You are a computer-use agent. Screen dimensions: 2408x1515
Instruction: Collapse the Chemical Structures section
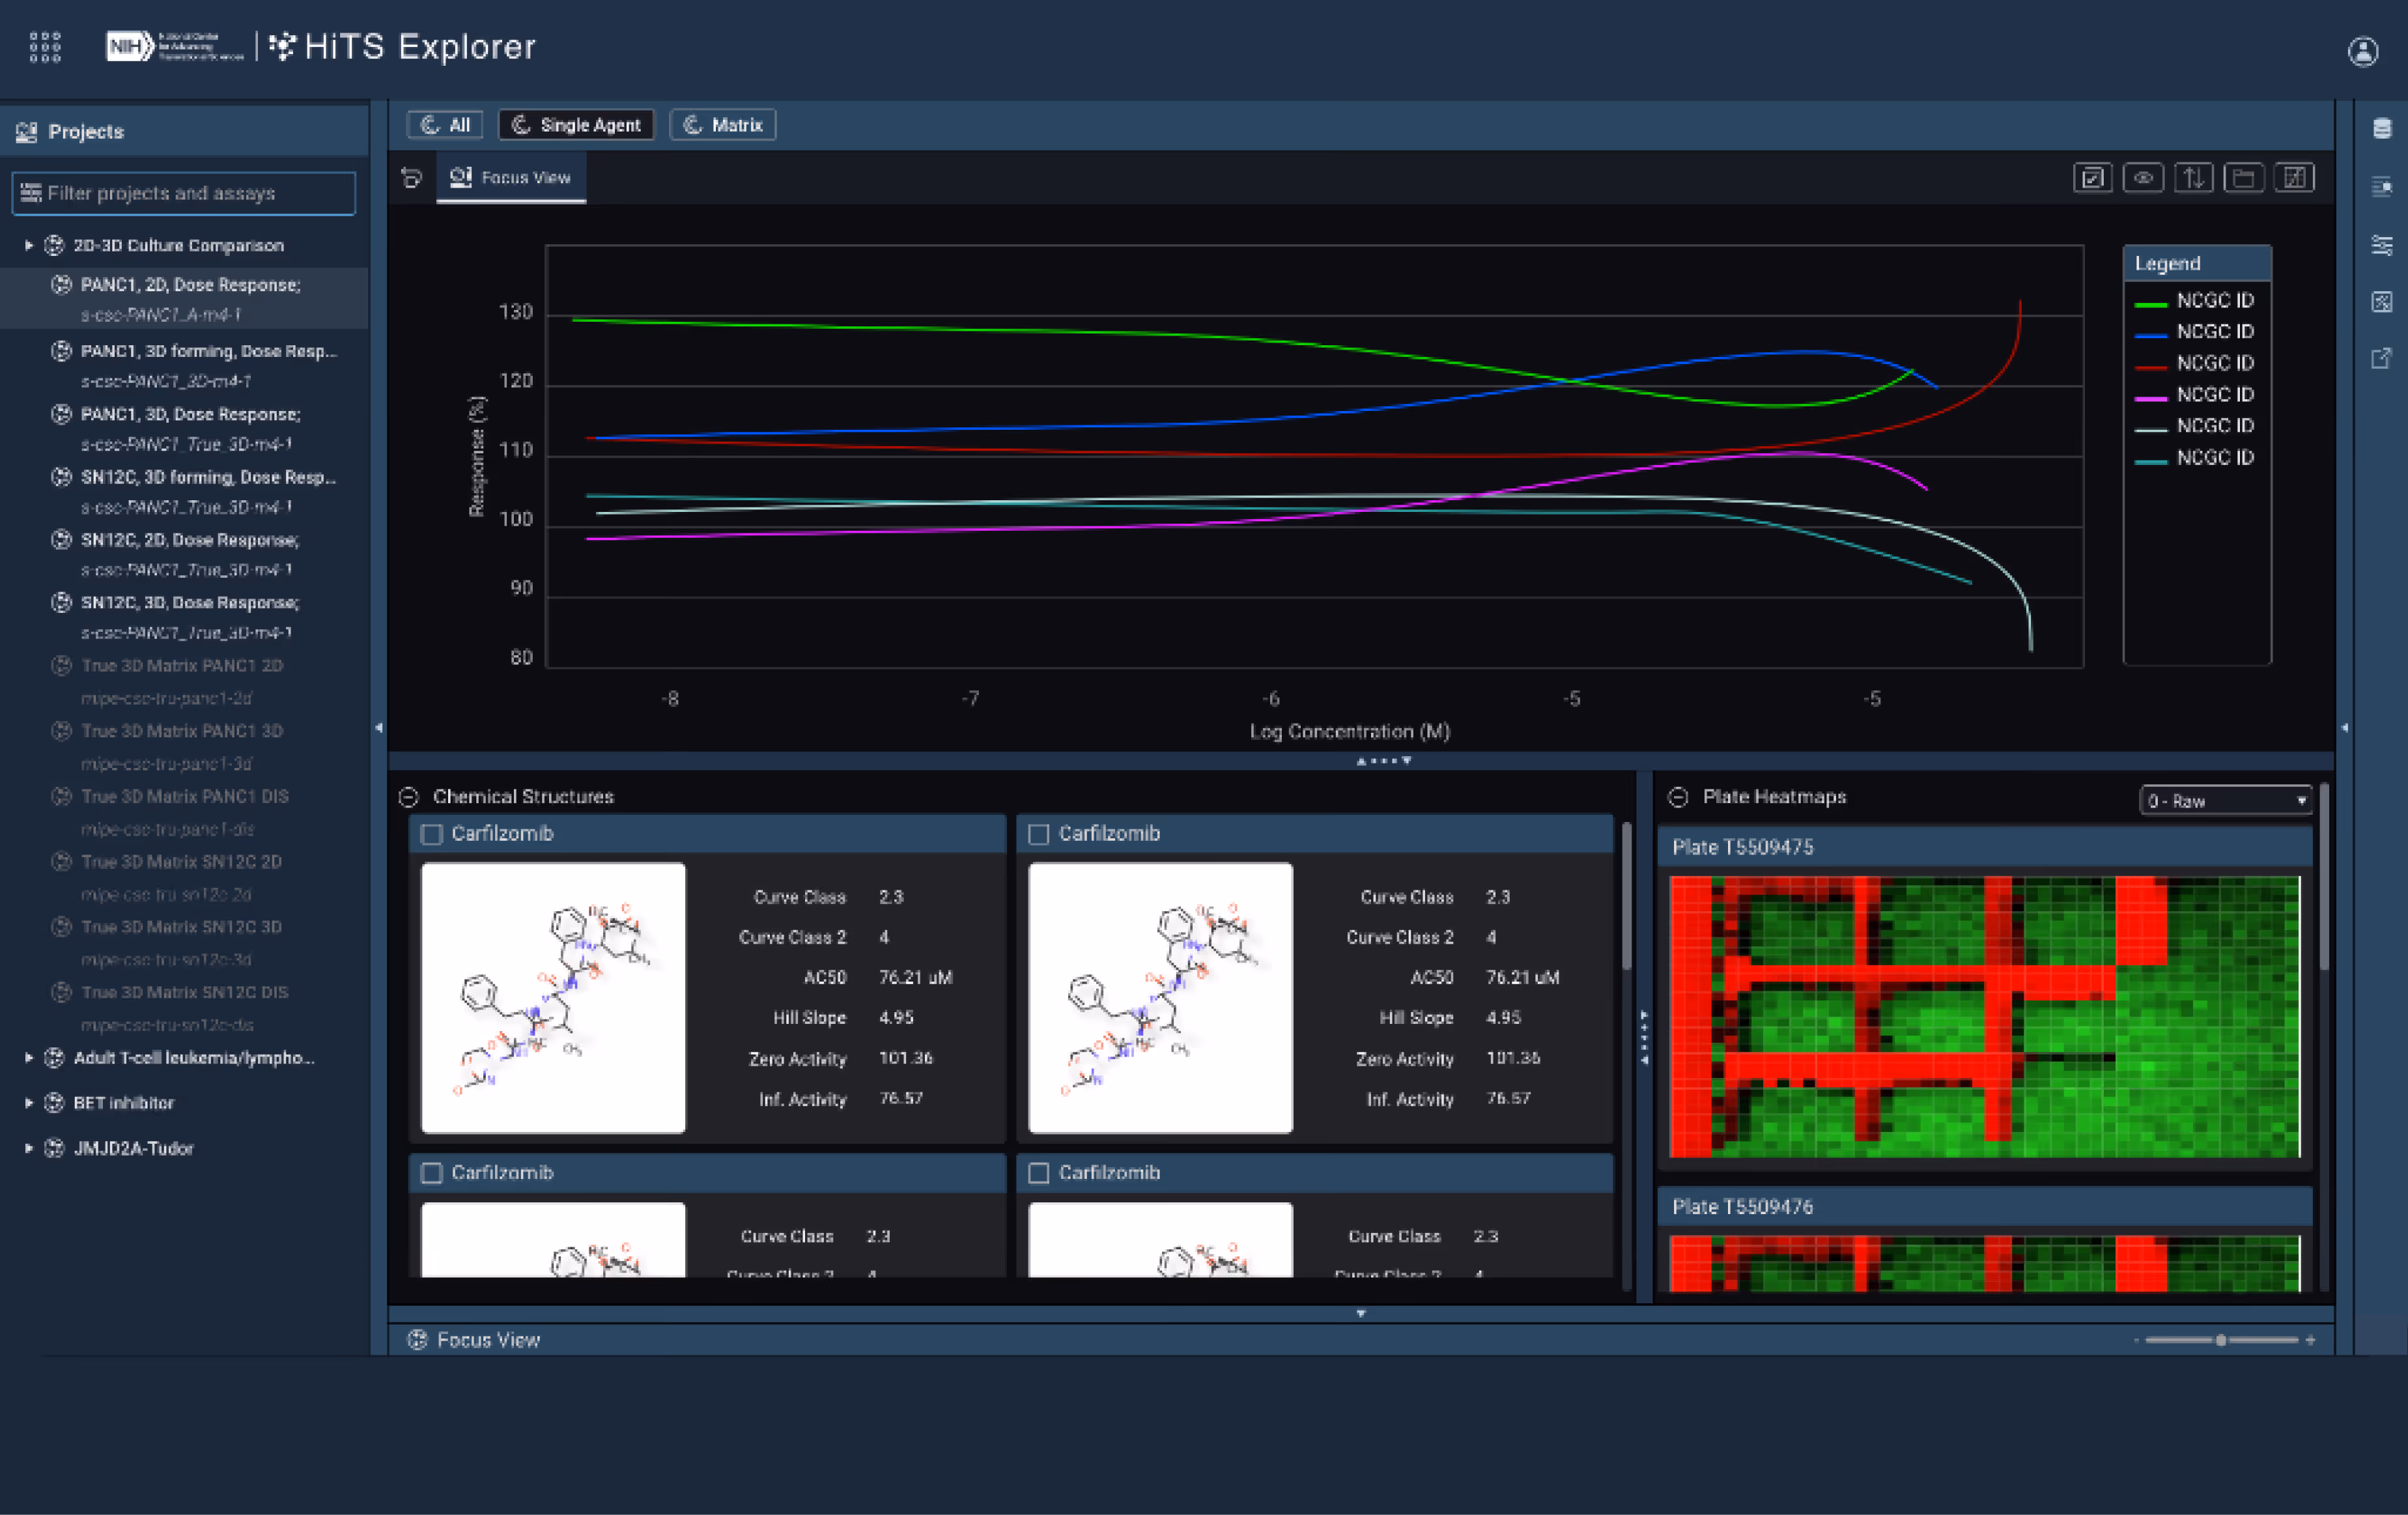coord(408,797)
